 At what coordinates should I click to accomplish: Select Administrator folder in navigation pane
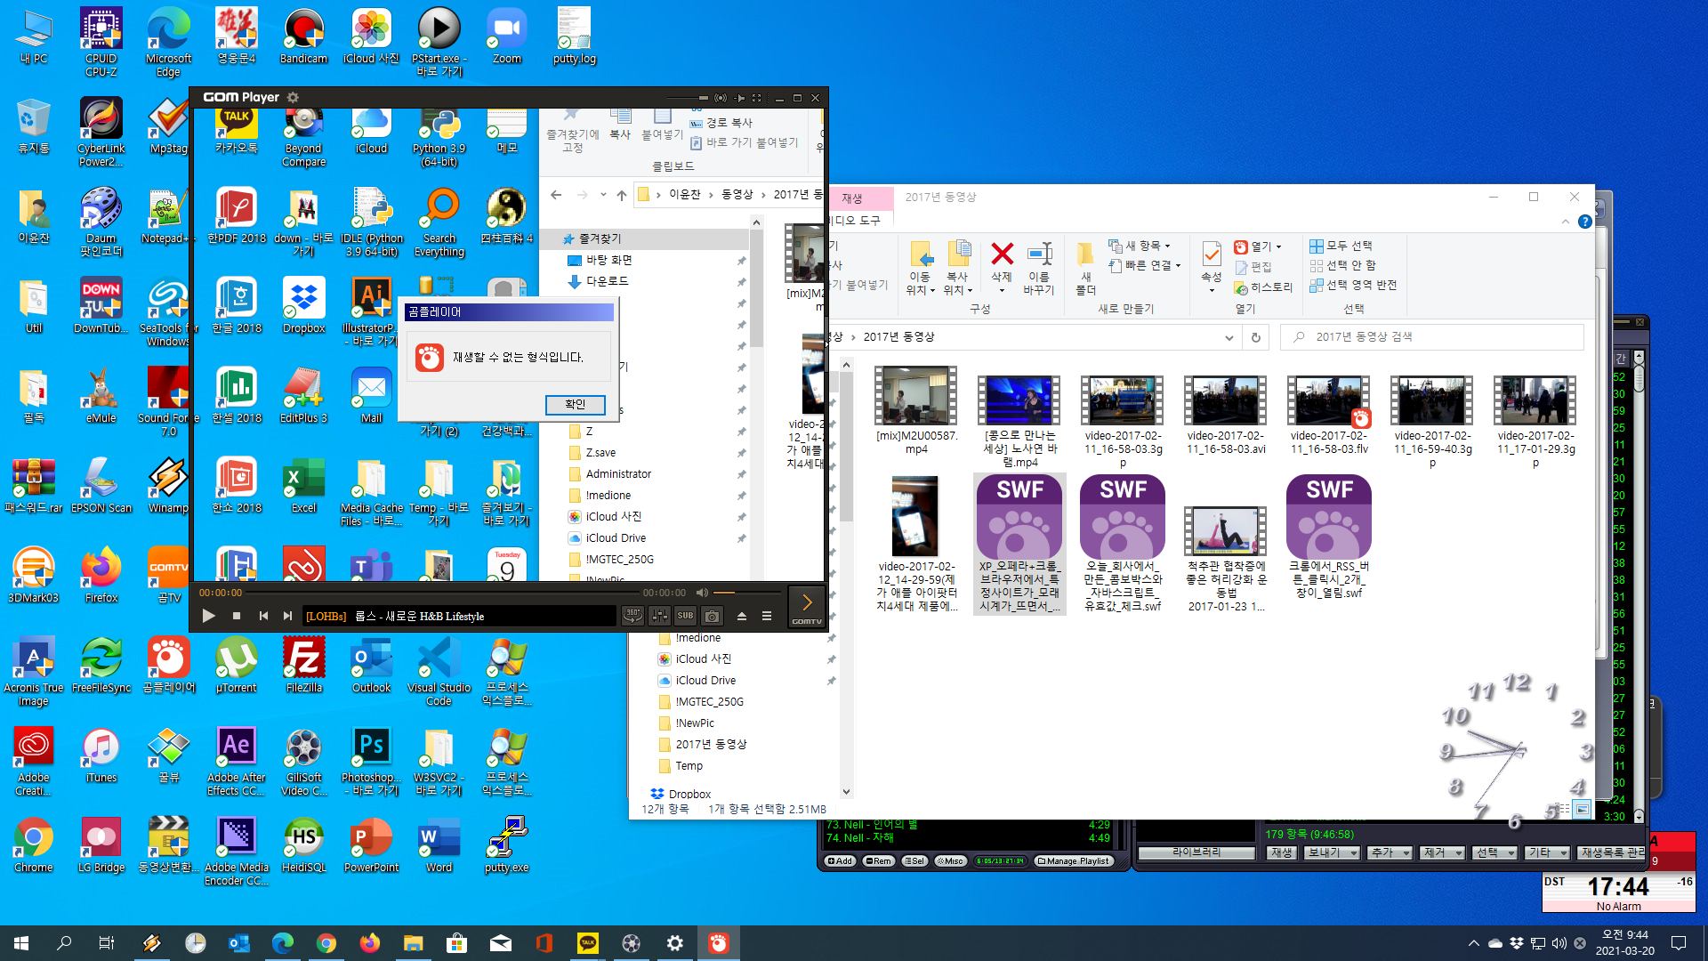click(x=618, y=474)
